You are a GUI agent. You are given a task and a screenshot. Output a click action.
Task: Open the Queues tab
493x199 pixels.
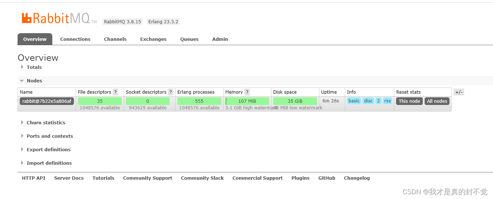(189, 39)
